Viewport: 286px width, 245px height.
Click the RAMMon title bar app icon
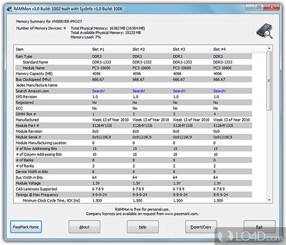9,9
